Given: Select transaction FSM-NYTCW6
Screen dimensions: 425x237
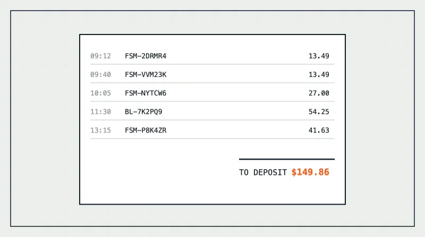Looking at the screenshot, I should point(146,93).
